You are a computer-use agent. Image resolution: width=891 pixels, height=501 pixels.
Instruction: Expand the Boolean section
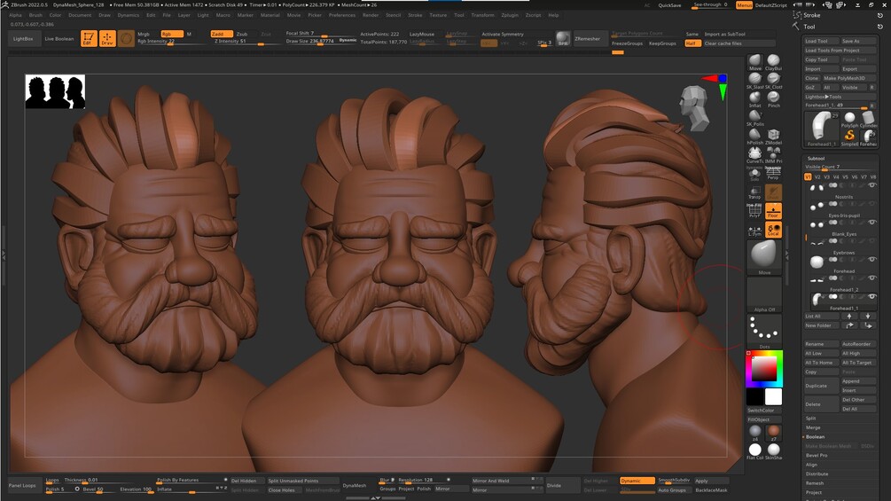tap(815, 437)
